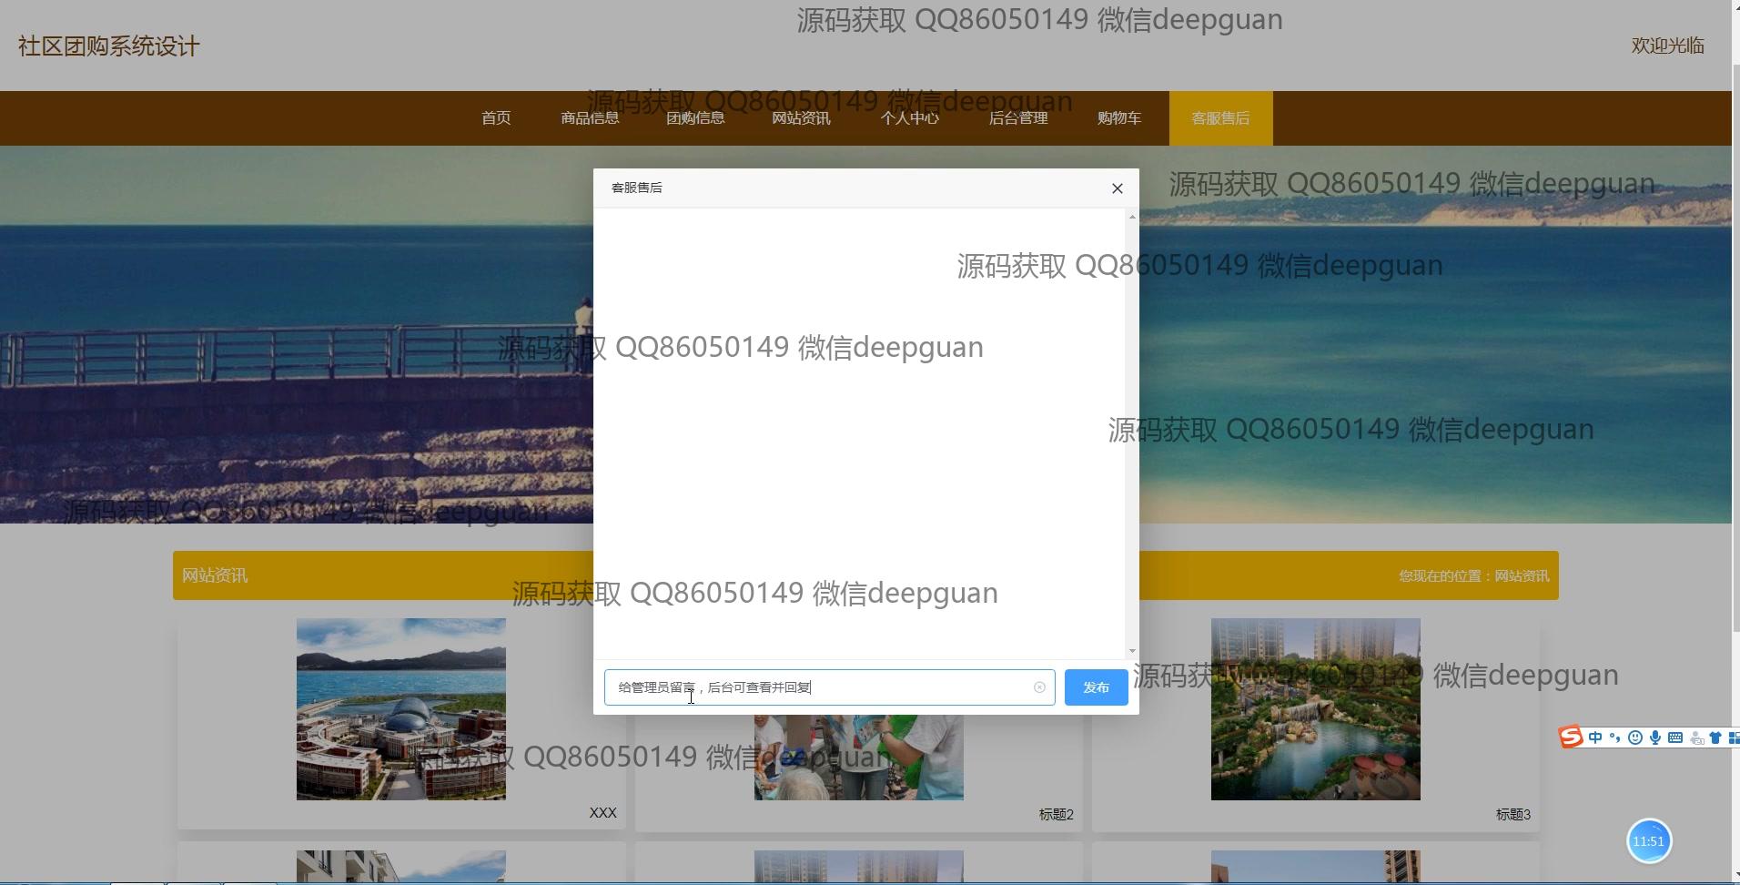Go to 商品信息 in the navigation bar

pyautogui.click(x=590, y=118)
